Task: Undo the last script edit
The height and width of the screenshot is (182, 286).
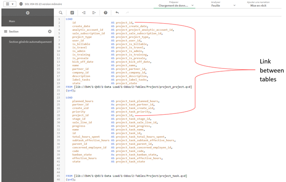Action: click(117, 12)
